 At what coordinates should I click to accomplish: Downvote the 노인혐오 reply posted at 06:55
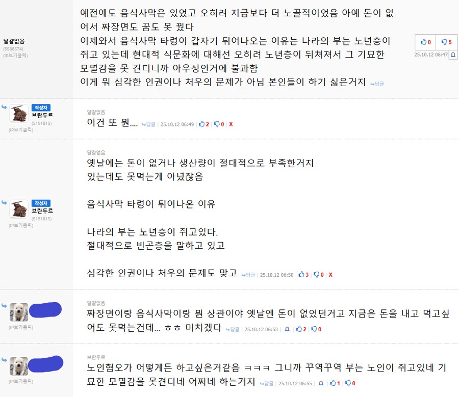pos(350,383)
